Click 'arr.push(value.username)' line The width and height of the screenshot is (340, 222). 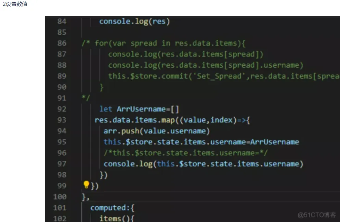coord(157,131)
